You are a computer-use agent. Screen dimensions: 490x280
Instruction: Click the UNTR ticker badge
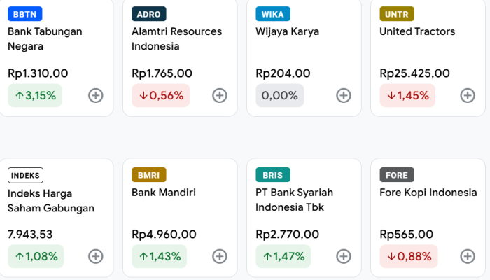[x=397, y=14]
